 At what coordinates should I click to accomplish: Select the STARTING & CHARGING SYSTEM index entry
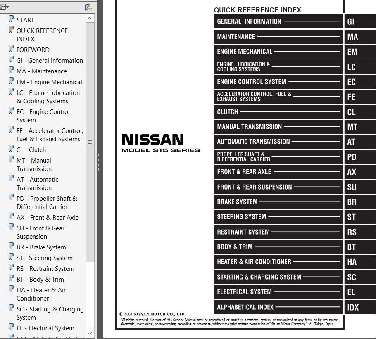(x=278, y=277)
